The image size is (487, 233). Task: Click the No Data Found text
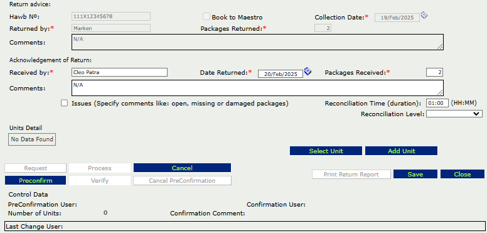(32, 139)
